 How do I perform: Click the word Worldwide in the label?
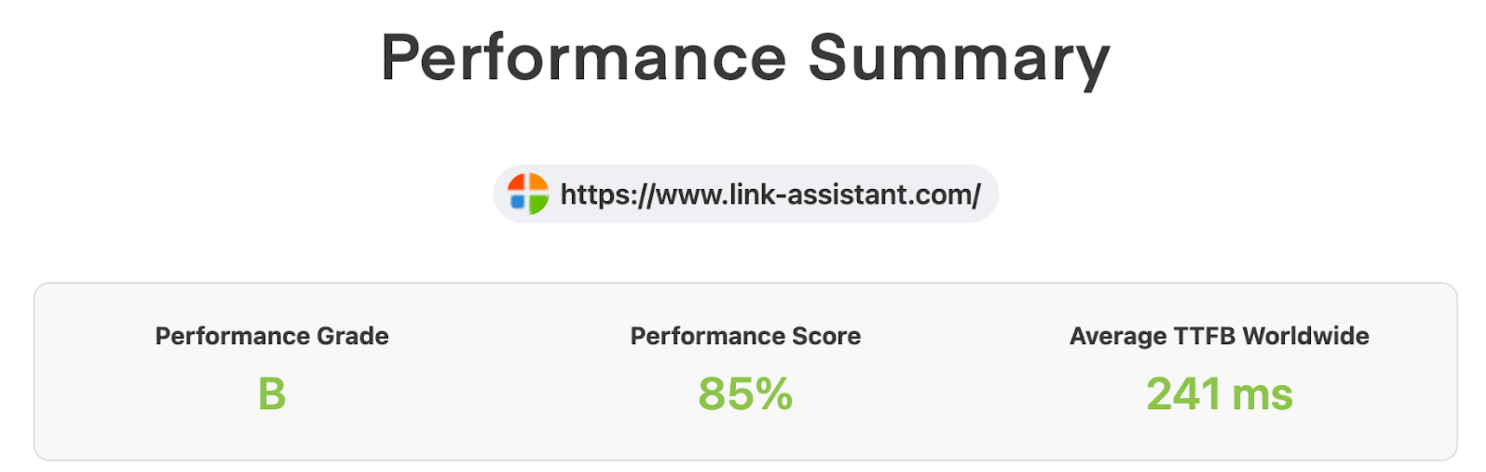(x=1306, y=335)
